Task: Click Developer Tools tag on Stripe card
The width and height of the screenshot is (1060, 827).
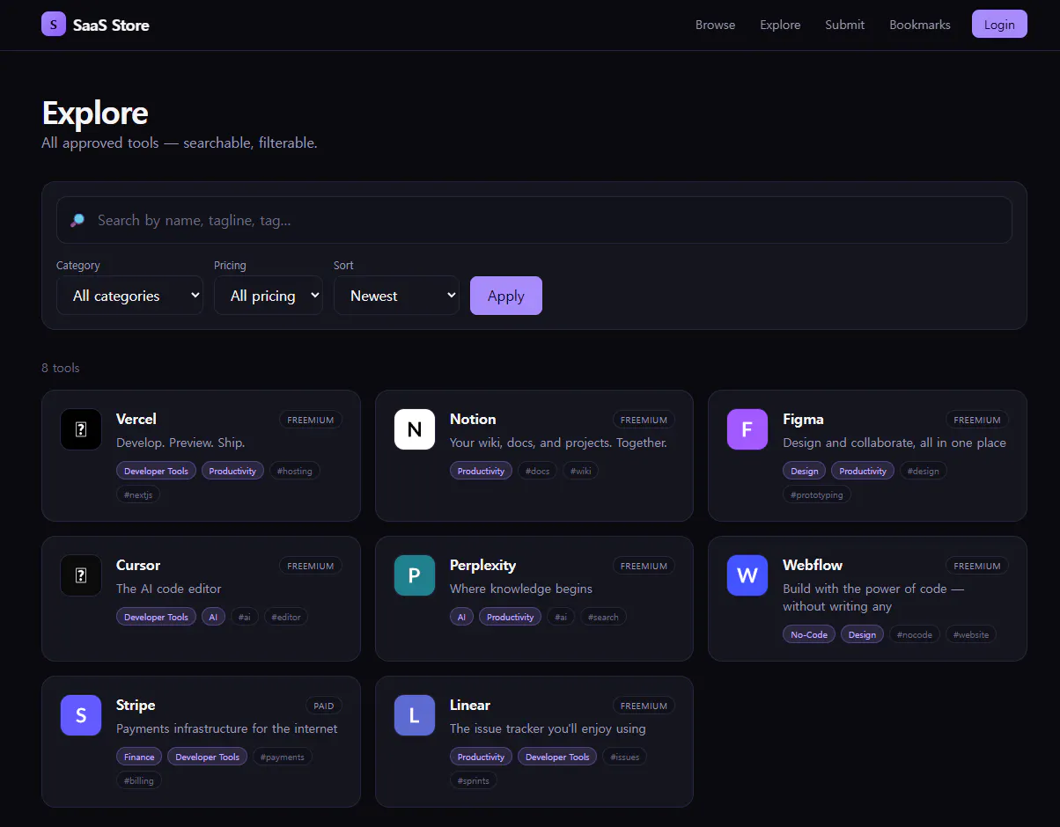Action: point(208,757)
